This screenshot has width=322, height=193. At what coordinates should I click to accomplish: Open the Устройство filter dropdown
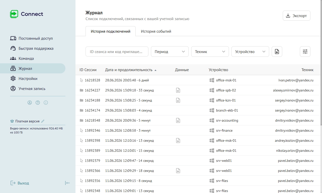250,52
